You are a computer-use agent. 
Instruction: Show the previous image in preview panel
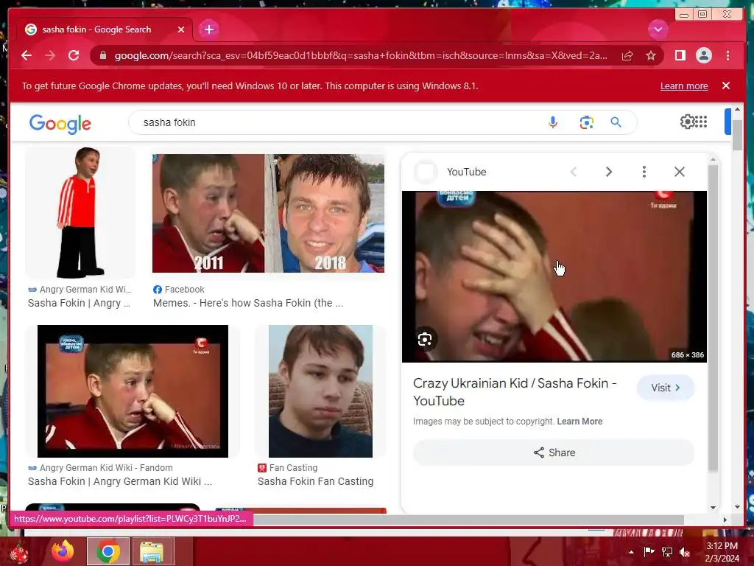tap(573, 172)
